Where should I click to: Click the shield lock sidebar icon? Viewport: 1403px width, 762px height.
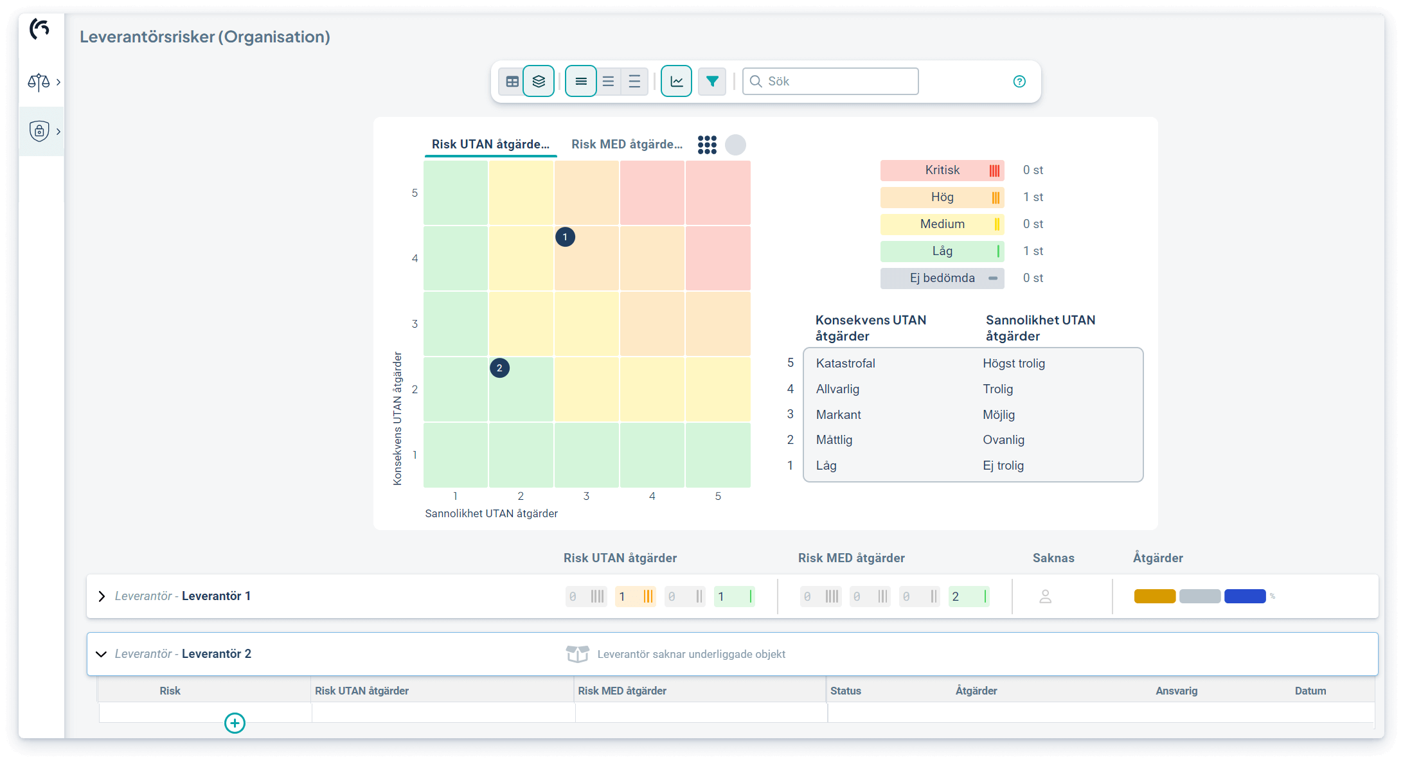pos(39,131)
